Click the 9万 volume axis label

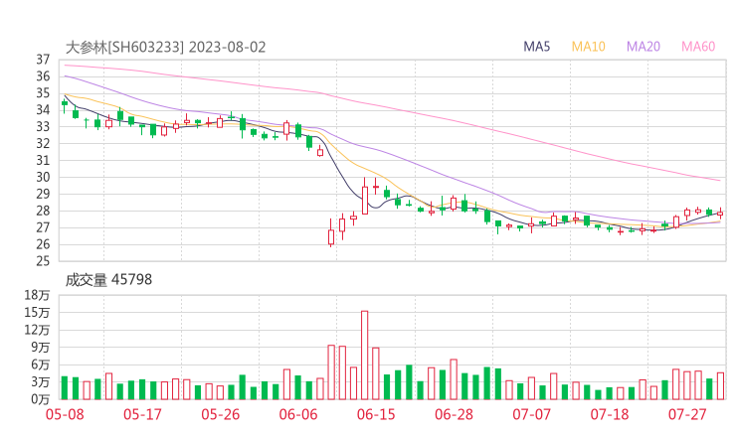[x=41, y=348]
